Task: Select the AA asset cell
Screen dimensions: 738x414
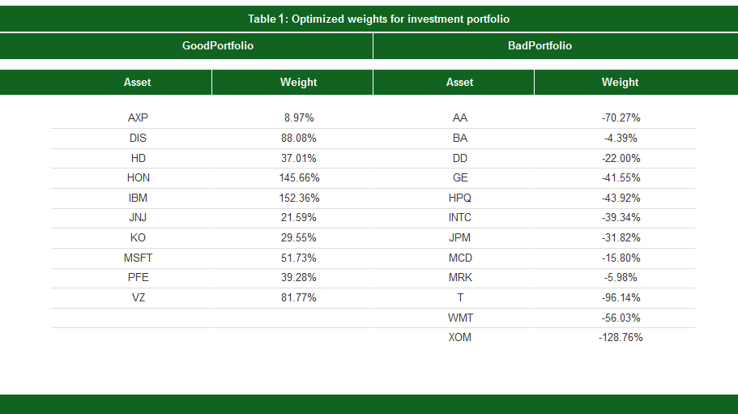Action: [x=459, y=118]
